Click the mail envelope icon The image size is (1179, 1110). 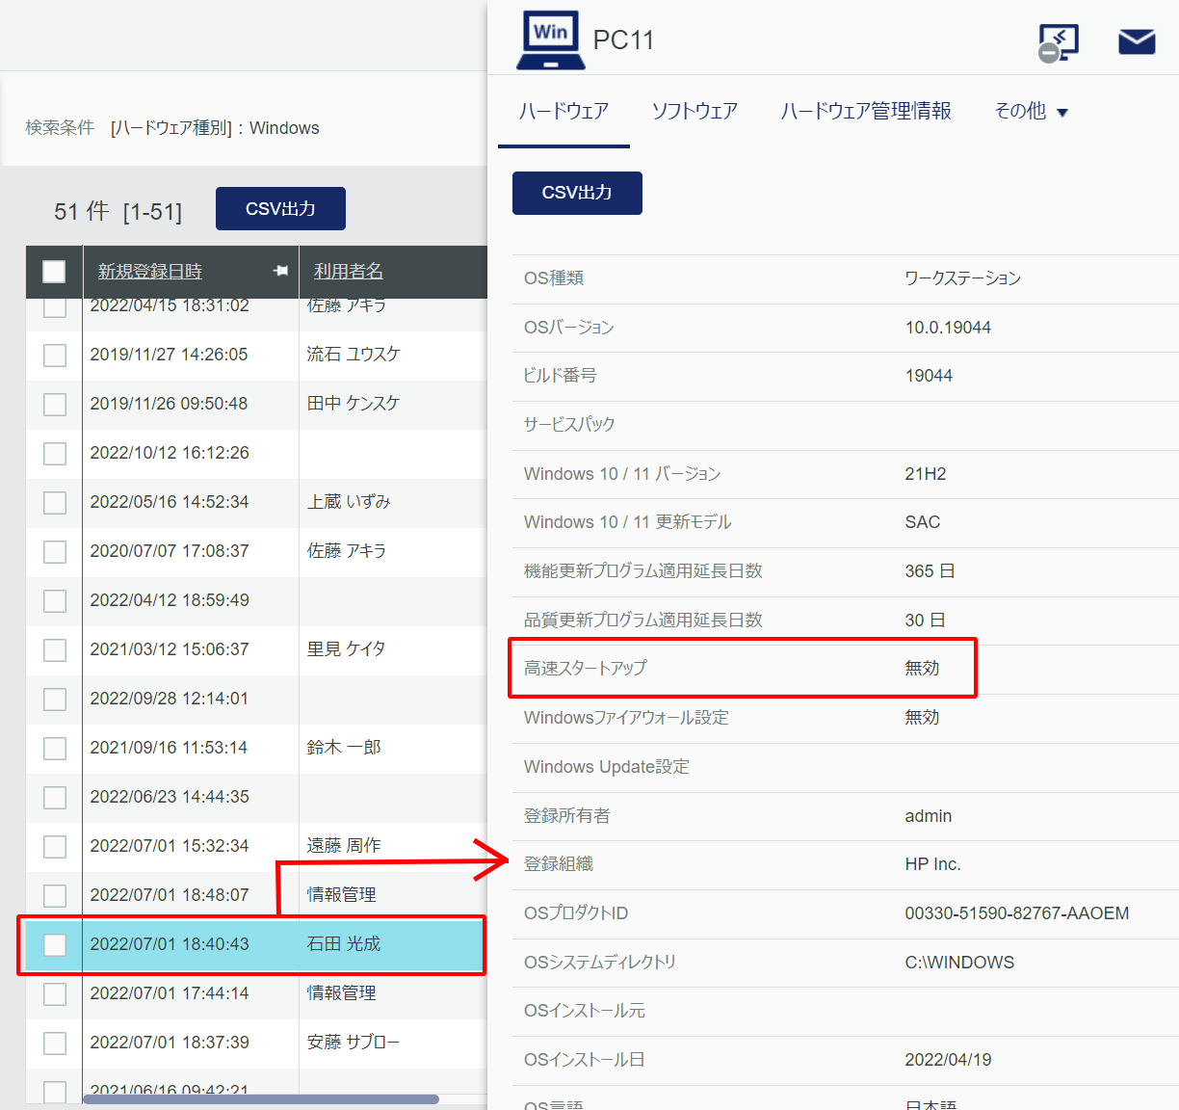pos(1137,41)
